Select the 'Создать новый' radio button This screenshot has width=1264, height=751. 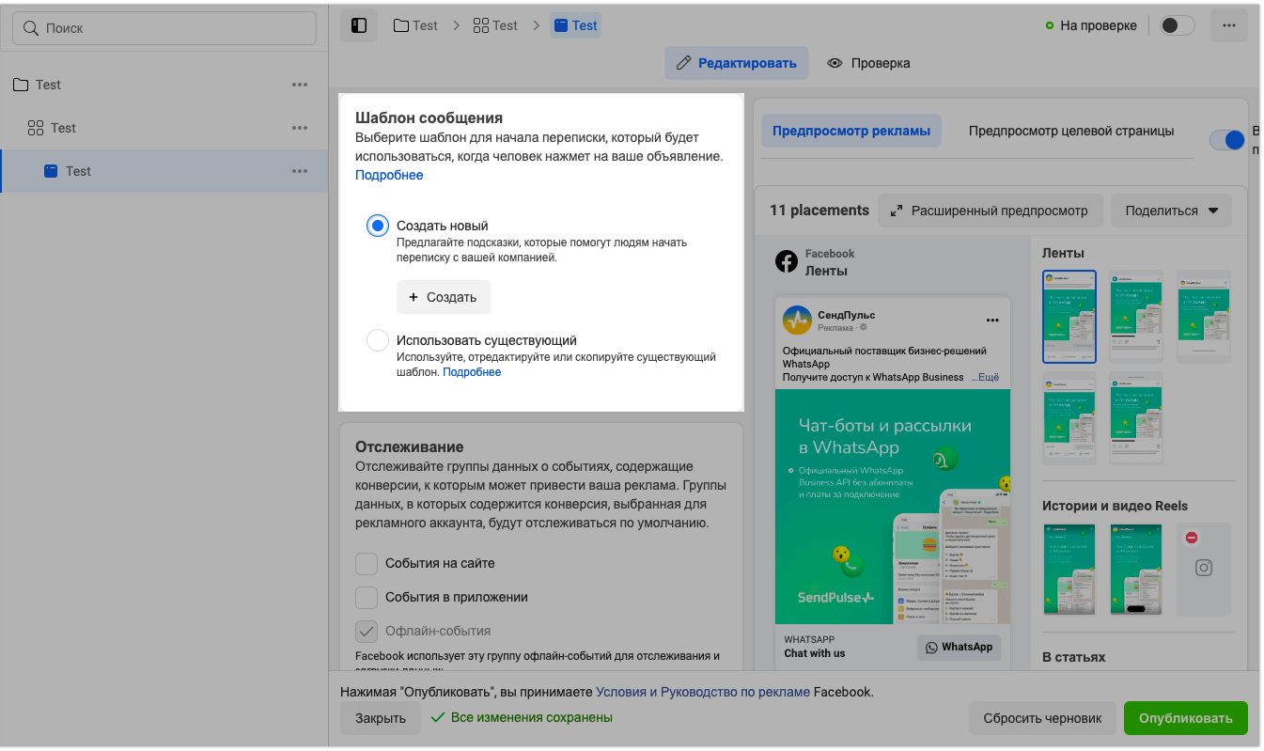click(x=378, y=226)
